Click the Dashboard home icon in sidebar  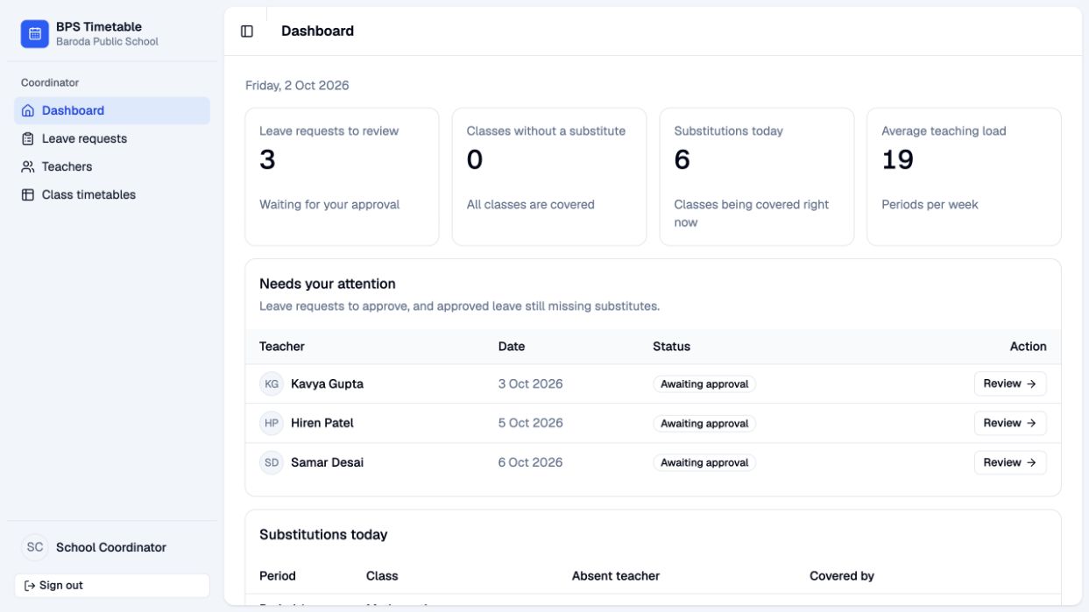pyautogui.click(x=28, y=110)
